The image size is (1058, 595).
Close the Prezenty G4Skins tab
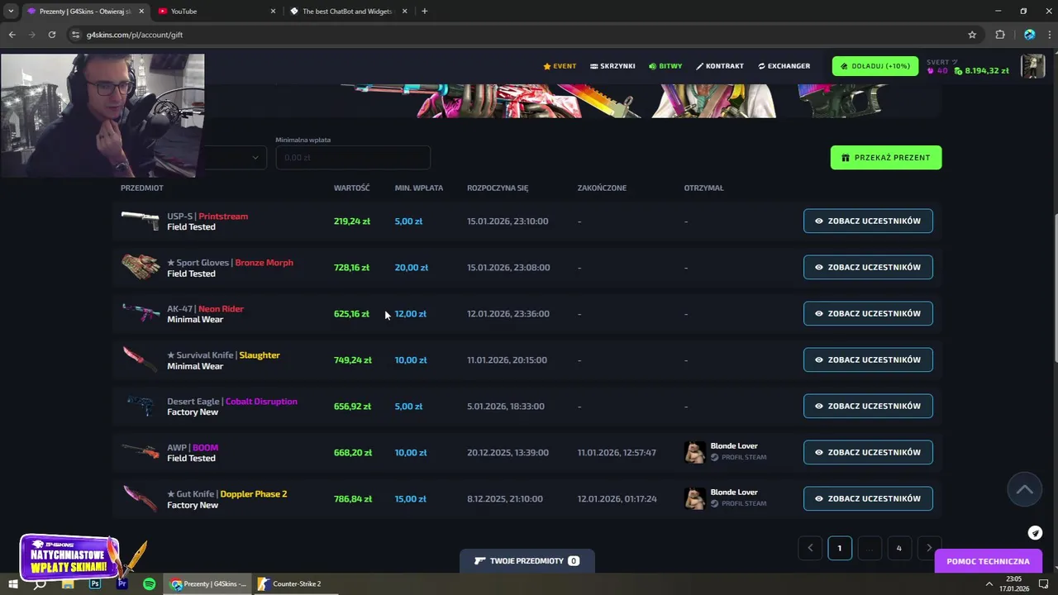point(141,12)
